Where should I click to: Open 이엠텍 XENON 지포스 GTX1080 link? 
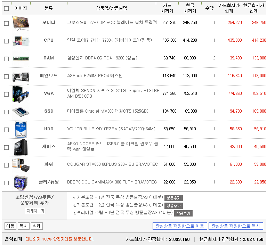point(113,93)
